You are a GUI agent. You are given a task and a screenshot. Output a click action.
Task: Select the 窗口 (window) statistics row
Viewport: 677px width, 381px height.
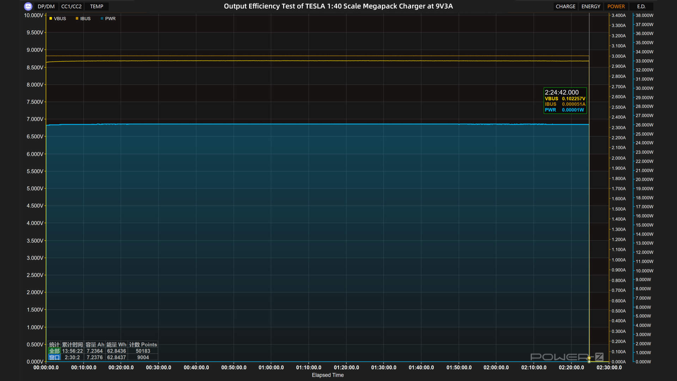click(x=54, y=357)
